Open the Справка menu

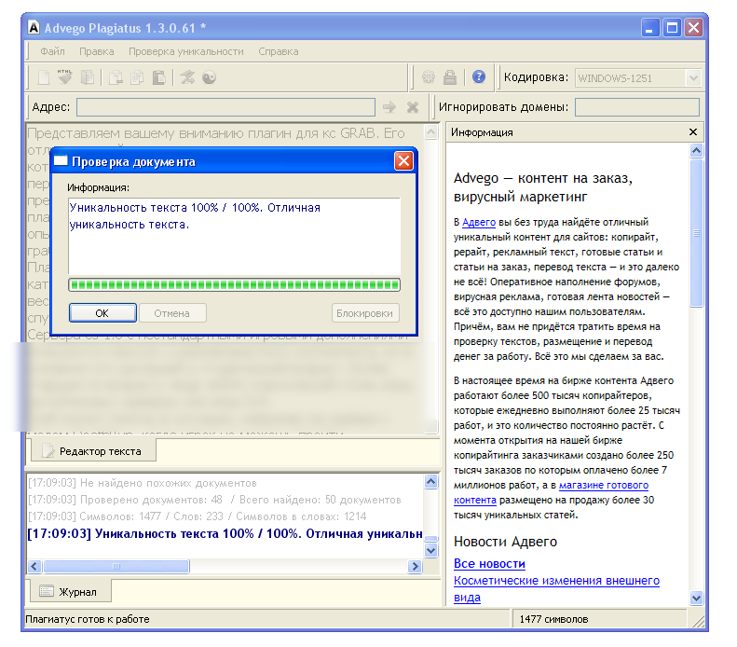click(279, 51)
